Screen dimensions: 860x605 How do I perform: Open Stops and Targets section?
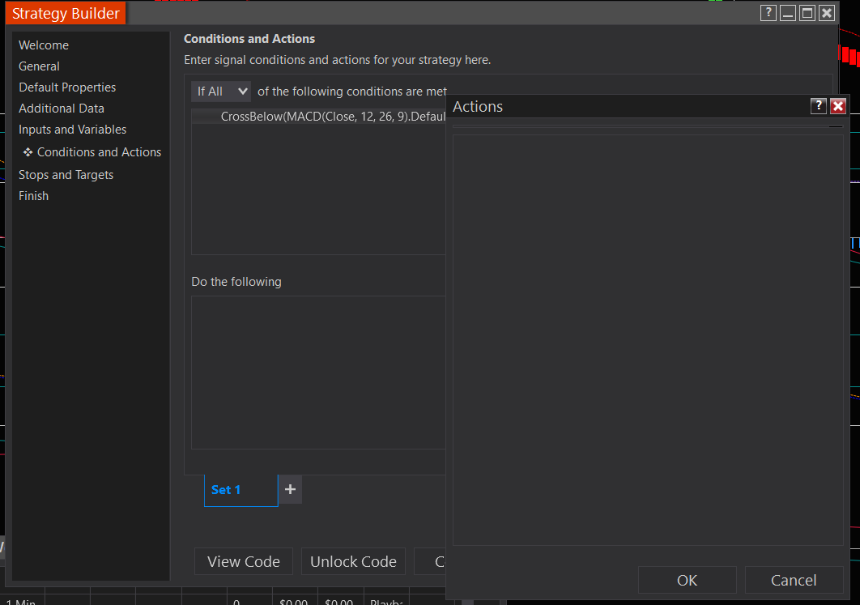[66, 175]
